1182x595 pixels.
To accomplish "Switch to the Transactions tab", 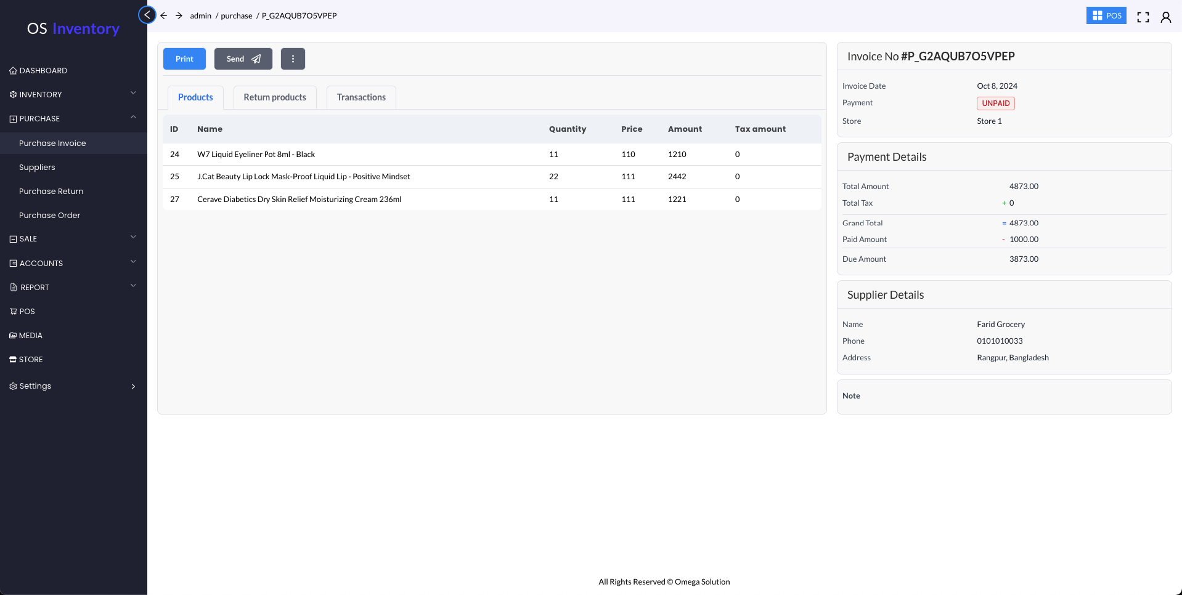I will (361, 97).
